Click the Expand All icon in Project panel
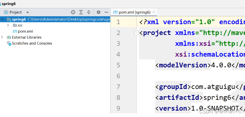Viewport: 245px width, 117px height. pyautogui.click(x=81, y=12)
